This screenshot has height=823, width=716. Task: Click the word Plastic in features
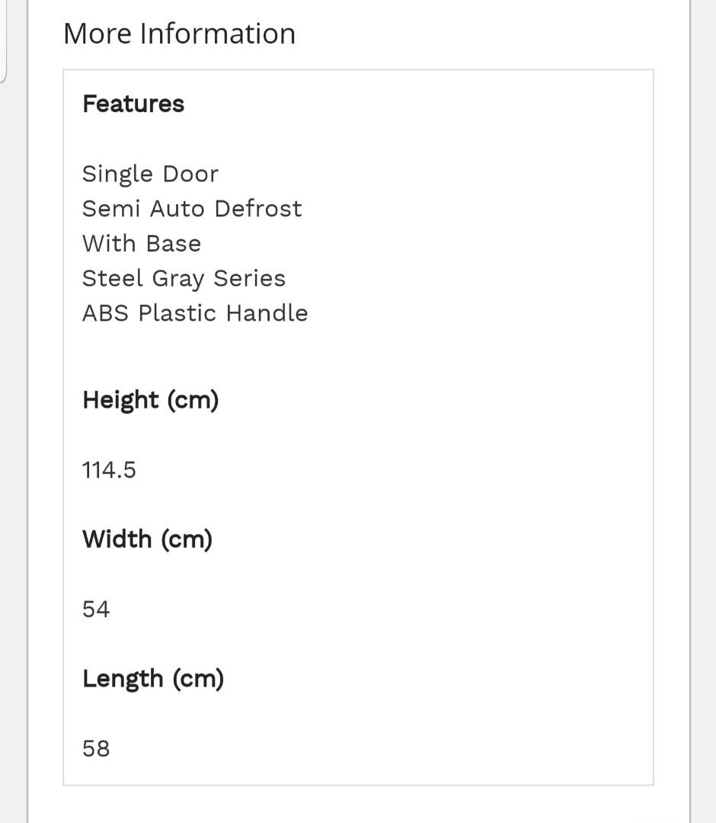(177, 313)
